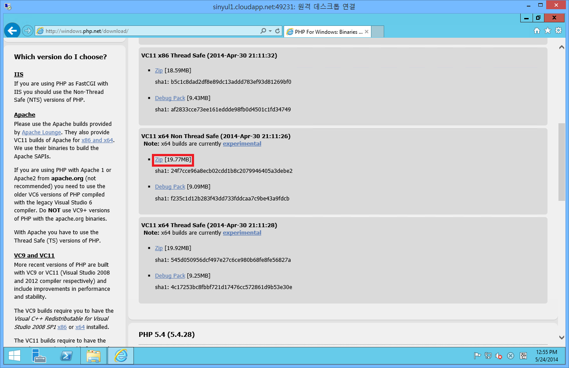The image size is (569, 368).
Task: Open the Apache Lounge link
Action: pyautogui.click(x=41, y=132)
